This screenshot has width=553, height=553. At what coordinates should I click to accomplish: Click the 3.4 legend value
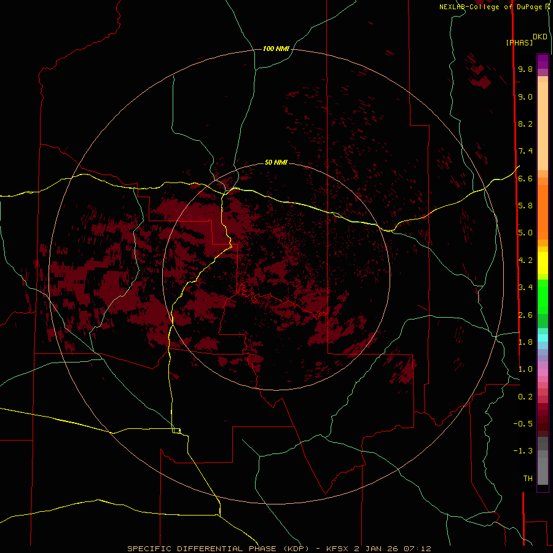(x=525, y=288)
